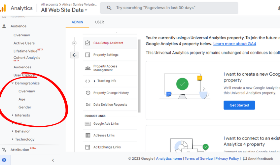Click the Google Ads Links icon
This screenshot has width=280, height=165.
88,124
